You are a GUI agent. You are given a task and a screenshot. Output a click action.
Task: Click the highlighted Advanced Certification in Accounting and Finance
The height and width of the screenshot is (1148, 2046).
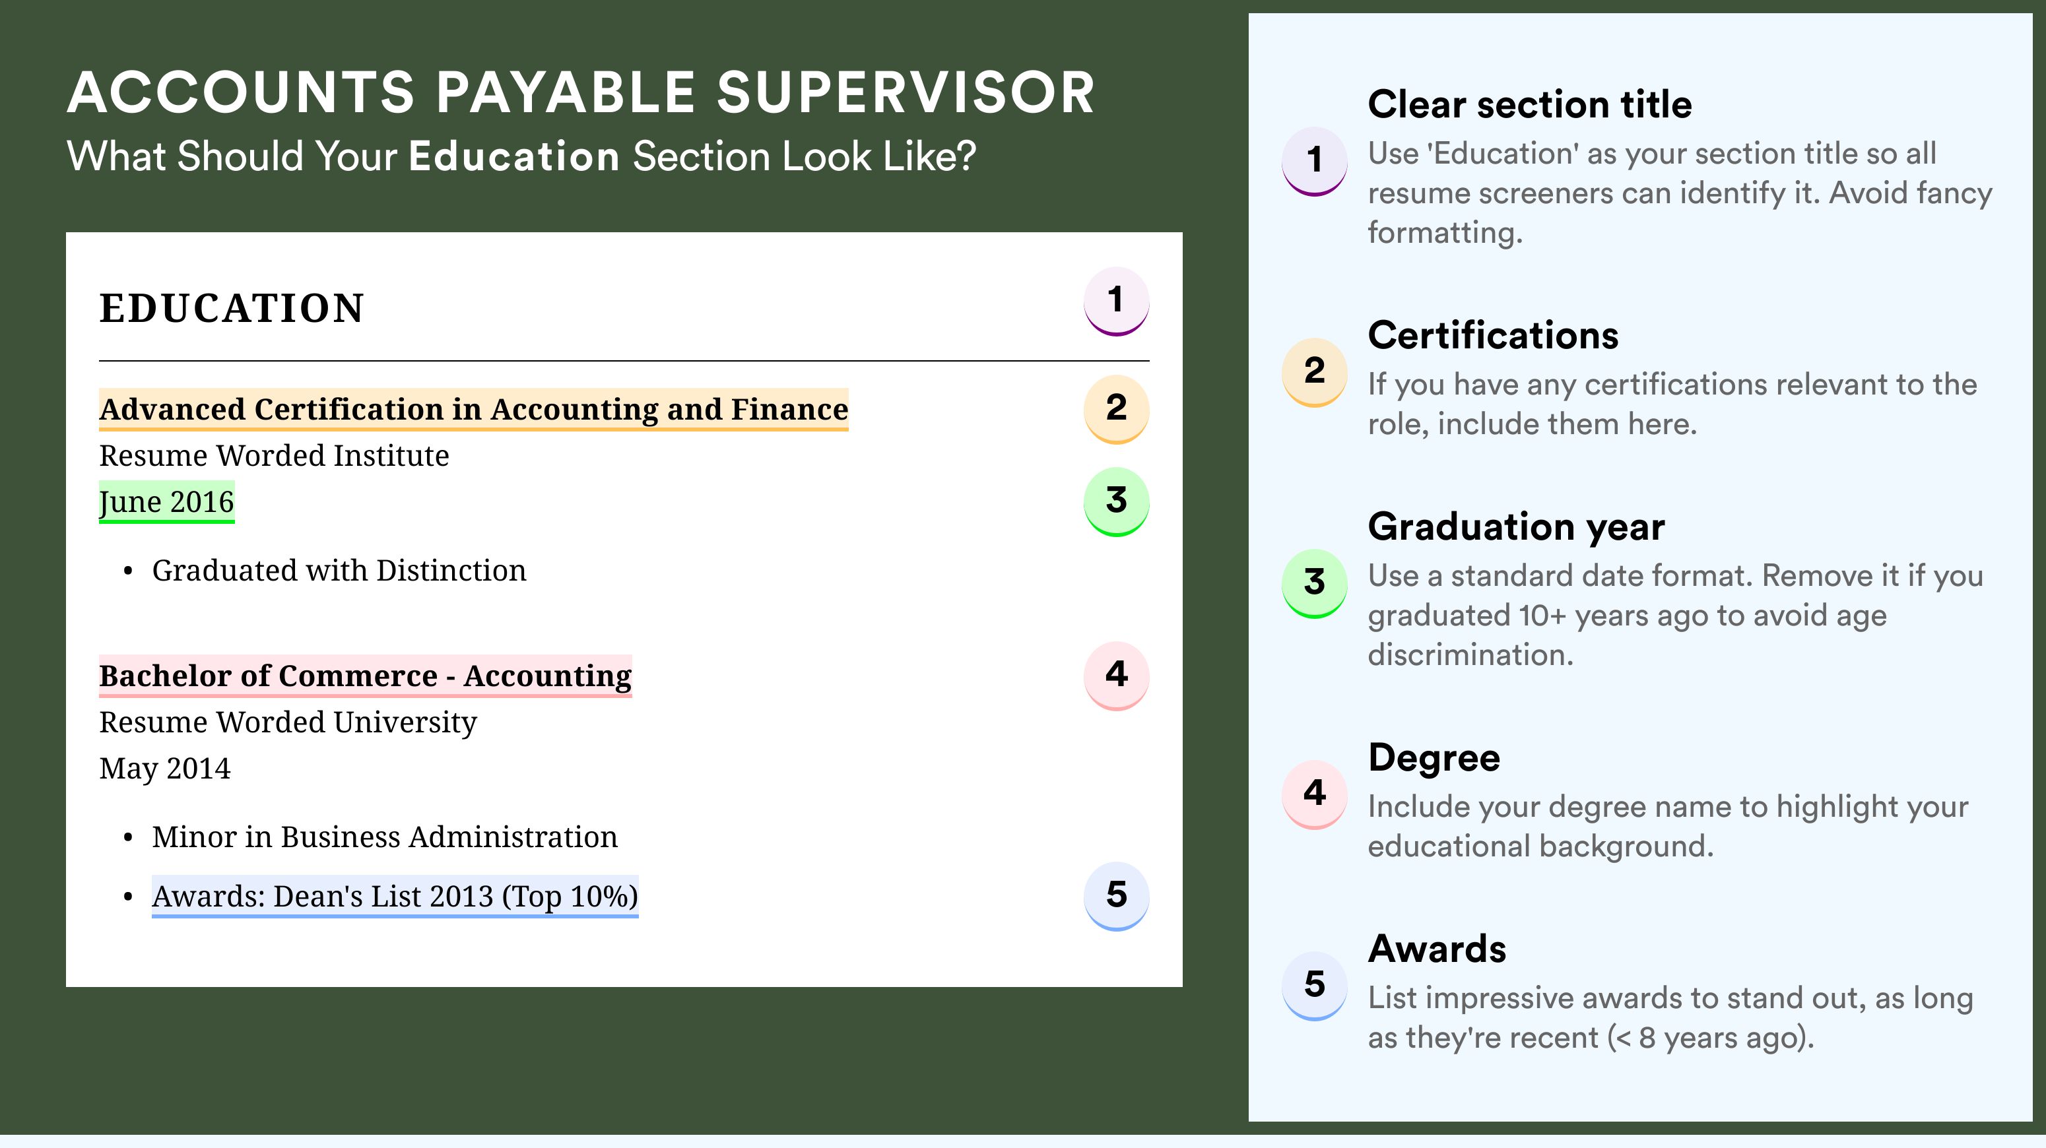473,410
